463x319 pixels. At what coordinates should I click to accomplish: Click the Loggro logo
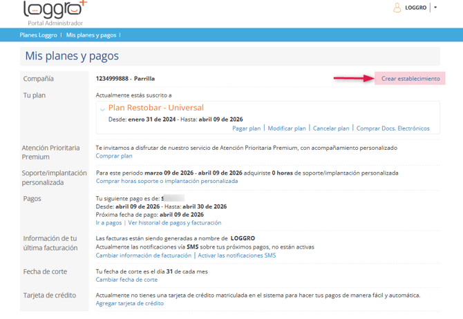tap(55, 10)
